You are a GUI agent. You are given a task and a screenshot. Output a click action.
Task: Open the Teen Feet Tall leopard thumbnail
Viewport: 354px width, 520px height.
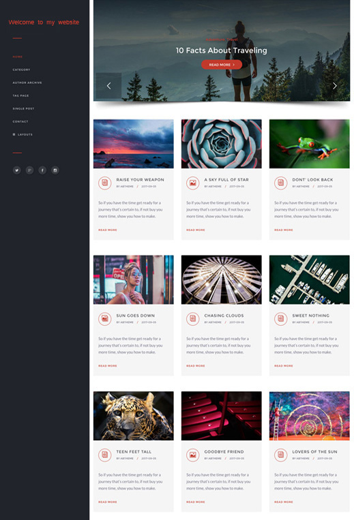pos(134,416)
